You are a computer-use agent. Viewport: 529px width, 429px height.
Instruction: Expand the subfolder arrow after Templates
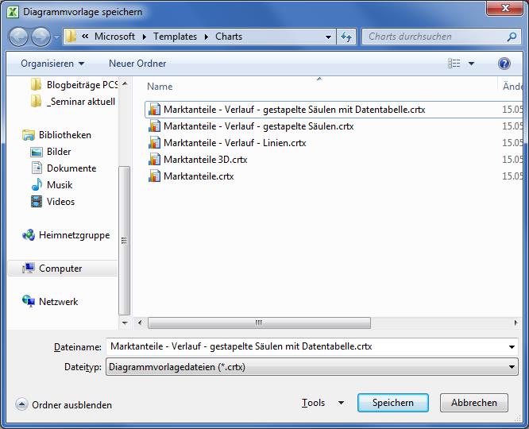[x=207, y=37]
